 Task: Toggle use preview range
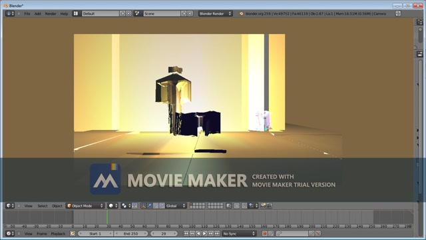[x=73, y=233]
